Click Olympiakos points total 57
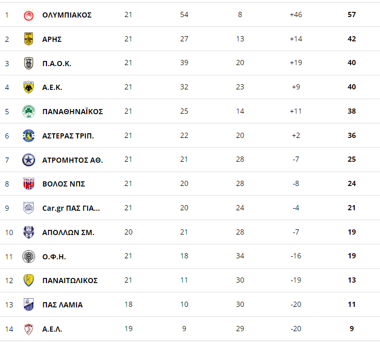Image resolution: width=380 pixels, height=342 pixels. (352, 14)
